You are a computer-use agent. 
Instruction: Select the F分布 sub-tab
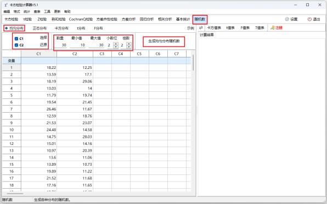click(98, 28)
